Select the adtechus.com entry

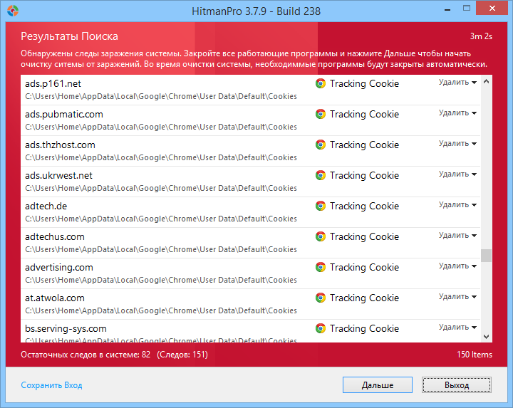pyautogui.click(x=250, y=243)
